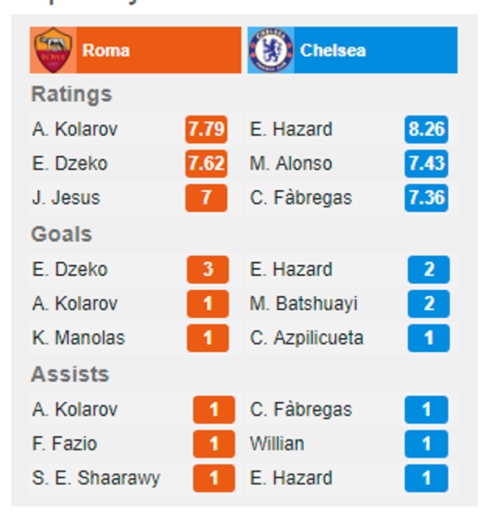Click M. Alonso's 7.43 rating badge
The height and width of the screenshot is (517, 490).
pyautogui.click(x=426, y=164)
